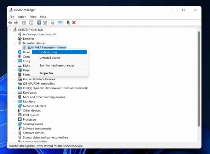Screen dimensions: 210x154
Task: Open the View menu
Action: tap(33, 17)
